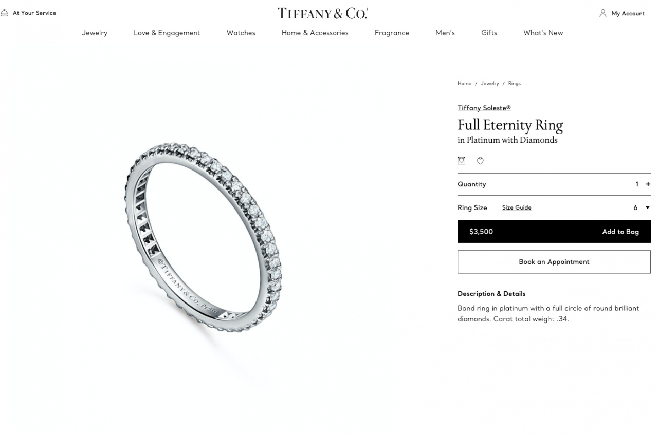Select the ring size value 6
Viewport: 658px width, 435px height.
click(635, 207)
